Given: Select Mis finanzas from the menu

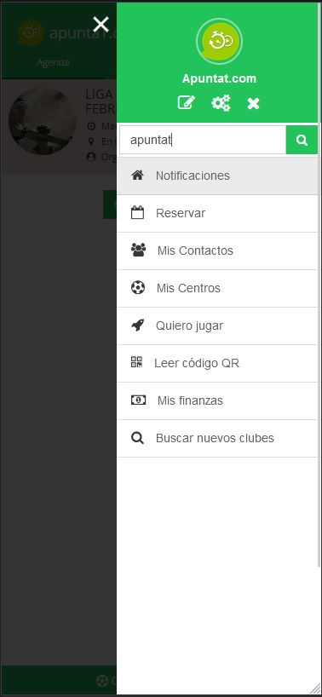Looking at the screenshot, I should (217, 401).
